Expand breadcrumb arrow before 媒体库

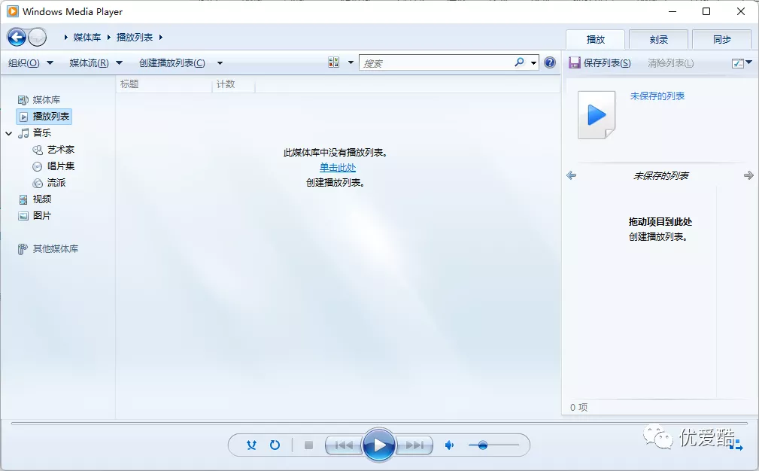point(66,38)
